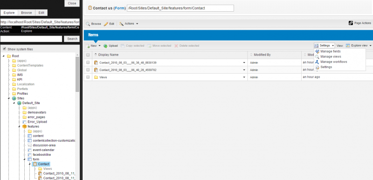The width and height of the screenshot is (373, 180).
Task: Click the Page Actions icon
Action: 351,23
